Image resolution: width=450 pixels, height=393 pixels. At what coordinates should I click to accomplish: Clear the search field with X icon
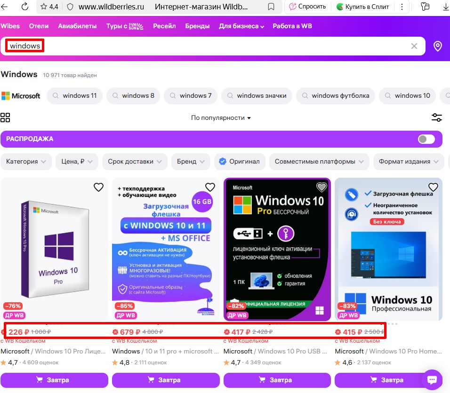(414, 46)
